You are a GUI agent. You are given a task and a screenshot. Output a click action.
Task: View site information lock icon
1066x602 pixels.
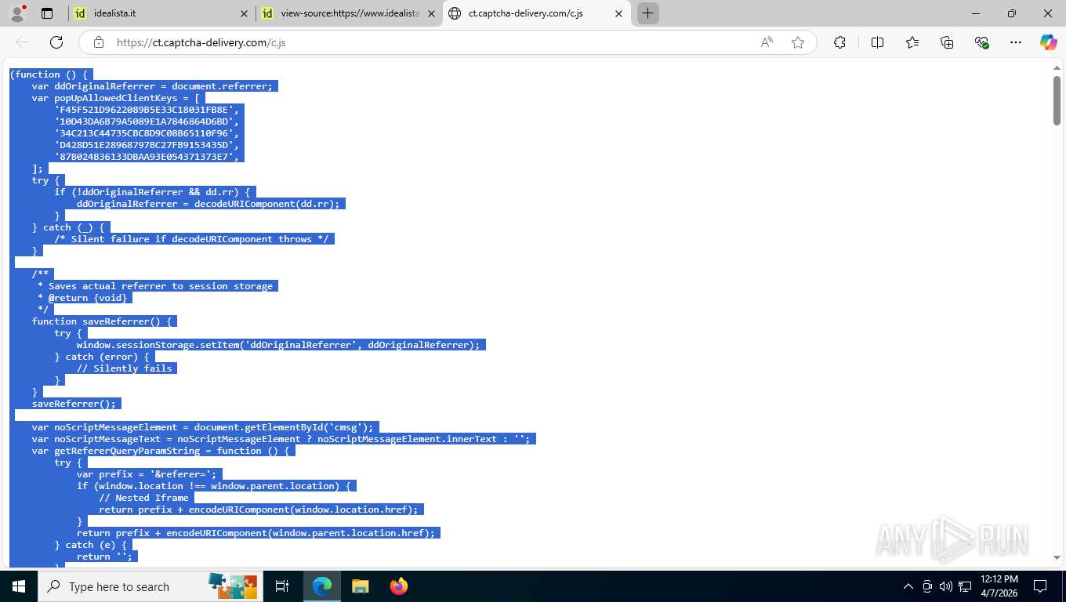click(98, 42)
